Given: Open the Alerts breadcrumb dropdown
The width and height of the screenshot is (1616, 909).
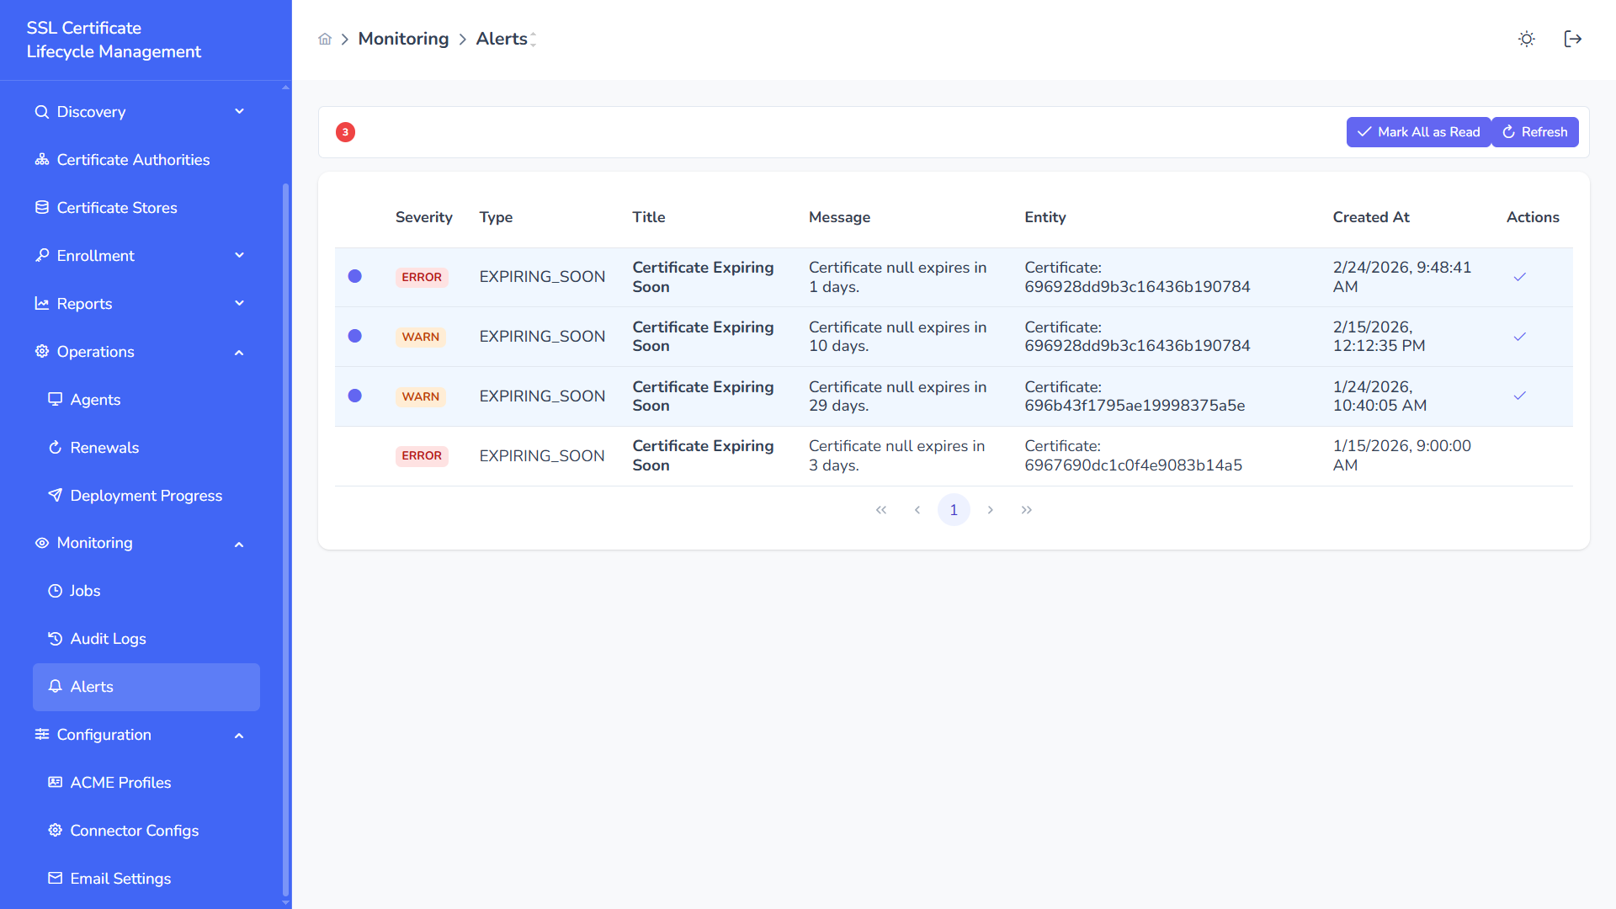Looking at the screenshot, I should coord(533,39).
